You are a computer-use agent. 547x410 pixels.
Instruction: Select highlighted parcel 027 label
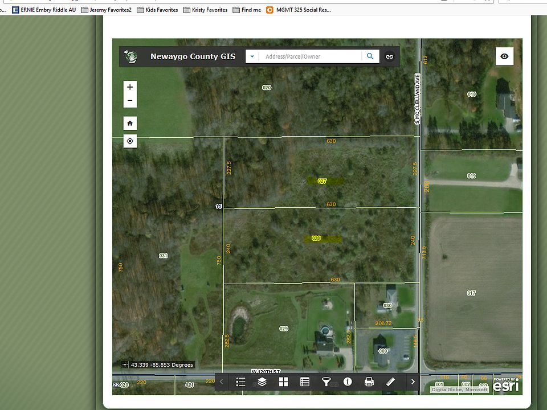click(x=323, y=181)
